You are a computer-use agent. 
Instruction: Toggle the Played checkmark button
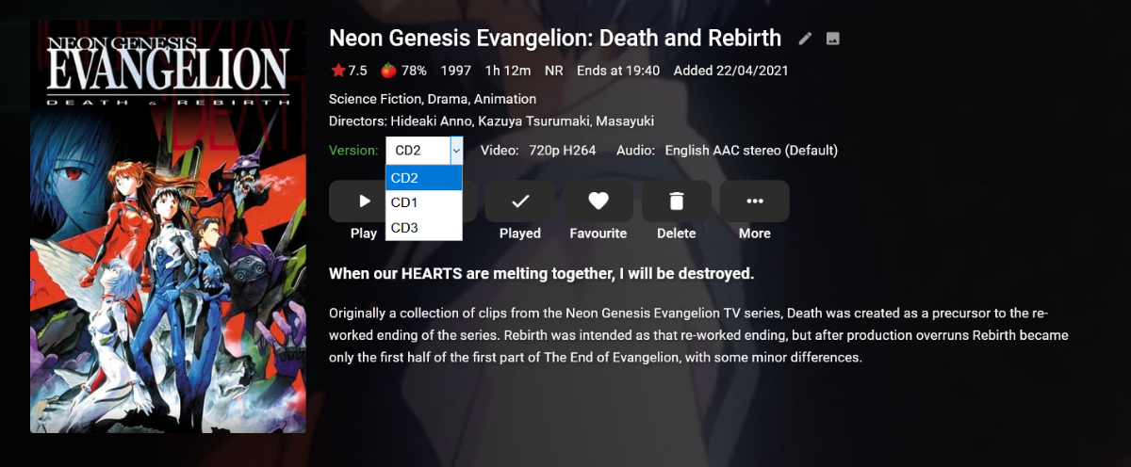[x=519, y=201]
